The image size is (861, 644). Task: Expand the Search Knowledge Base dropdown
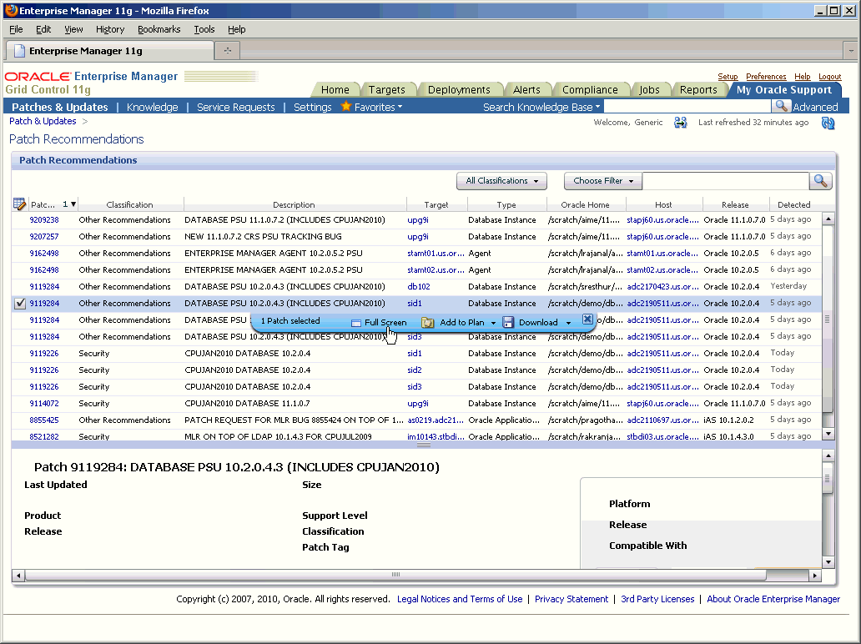pyautogui.click(x=597, y=107)
